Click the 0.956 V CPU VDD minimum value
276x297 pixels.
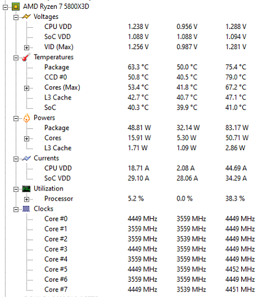coord(187,27)
